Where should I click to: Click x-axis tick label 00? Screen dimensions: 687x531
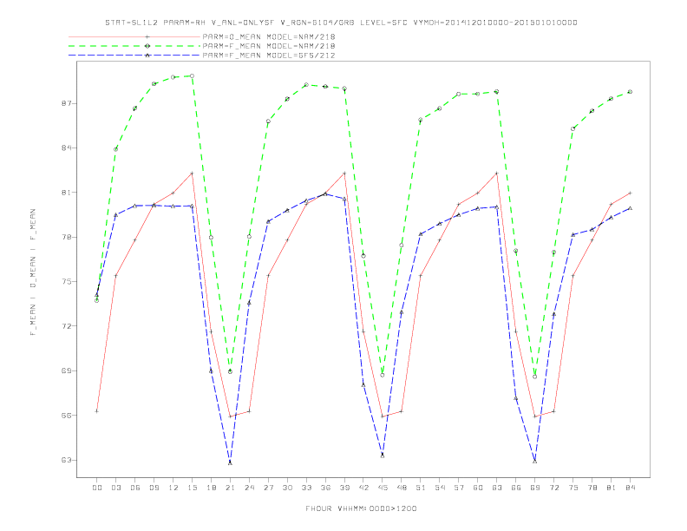[x=97, y=488]
